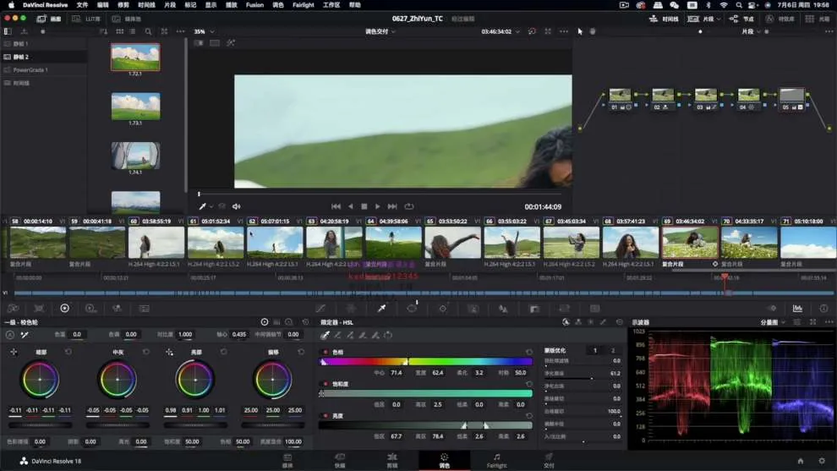
Task: Reset the 色相 qualifier range
Action: (530, 352)
